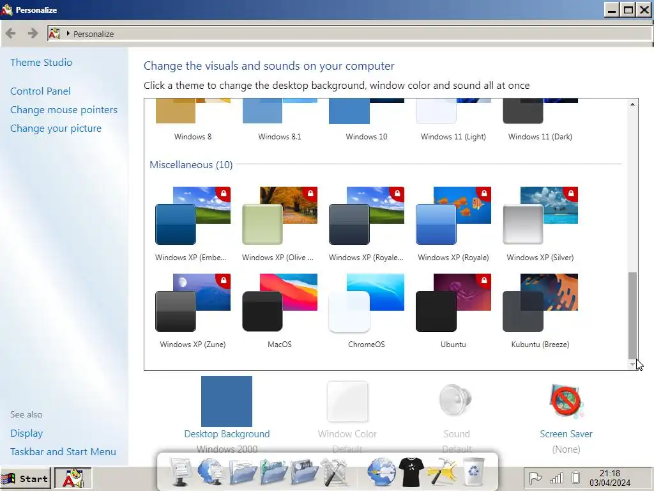Open the black t-shirt dock icon

coord(411,472)
